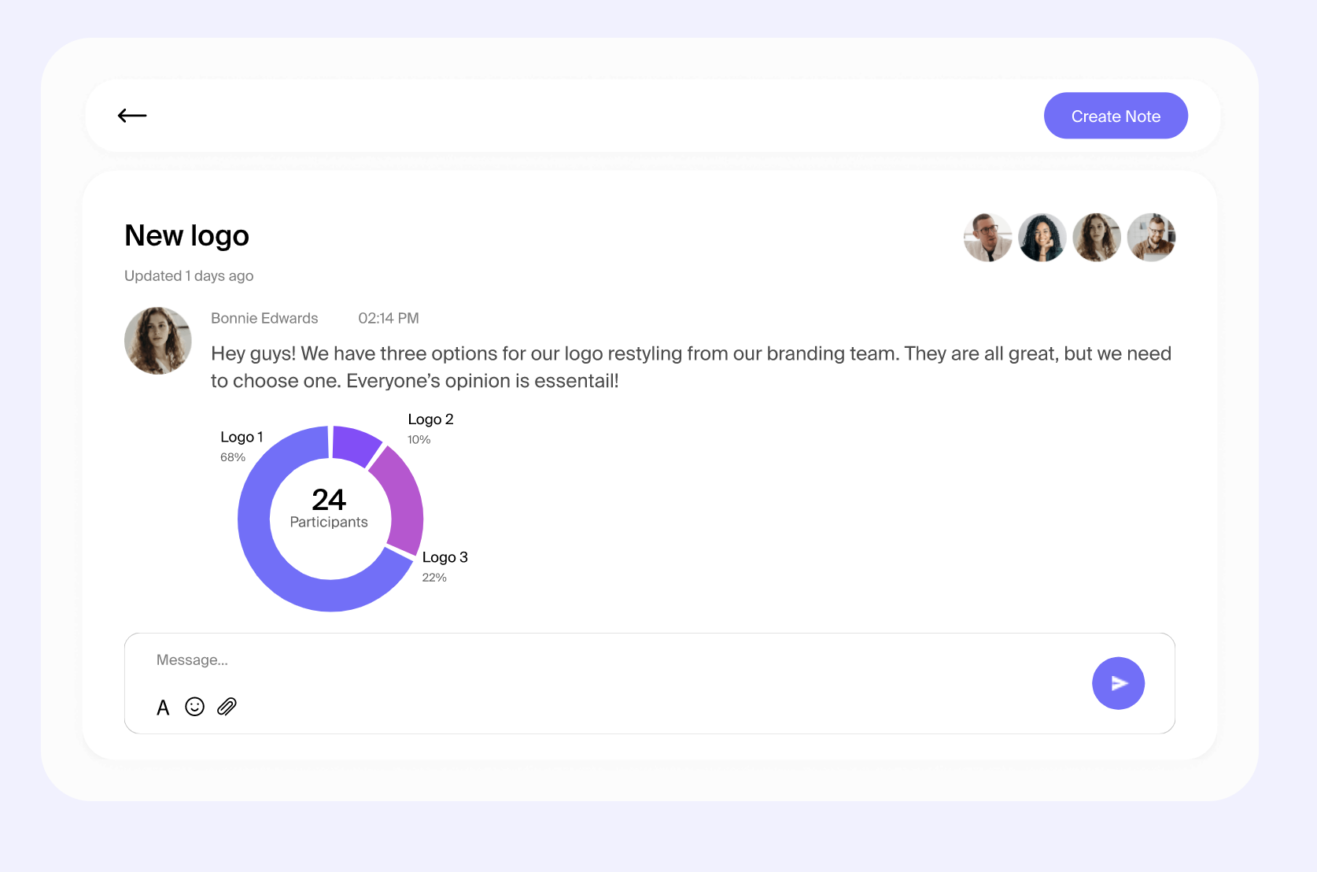This screenshot has width=1317, height=872.
Task: Select second participant avatar with dark hair
Action: click(1042, 237)
